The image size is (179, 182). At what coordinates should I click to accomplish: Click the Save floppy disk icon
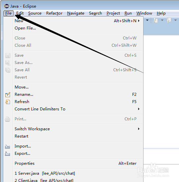click(x=8, y=55)
